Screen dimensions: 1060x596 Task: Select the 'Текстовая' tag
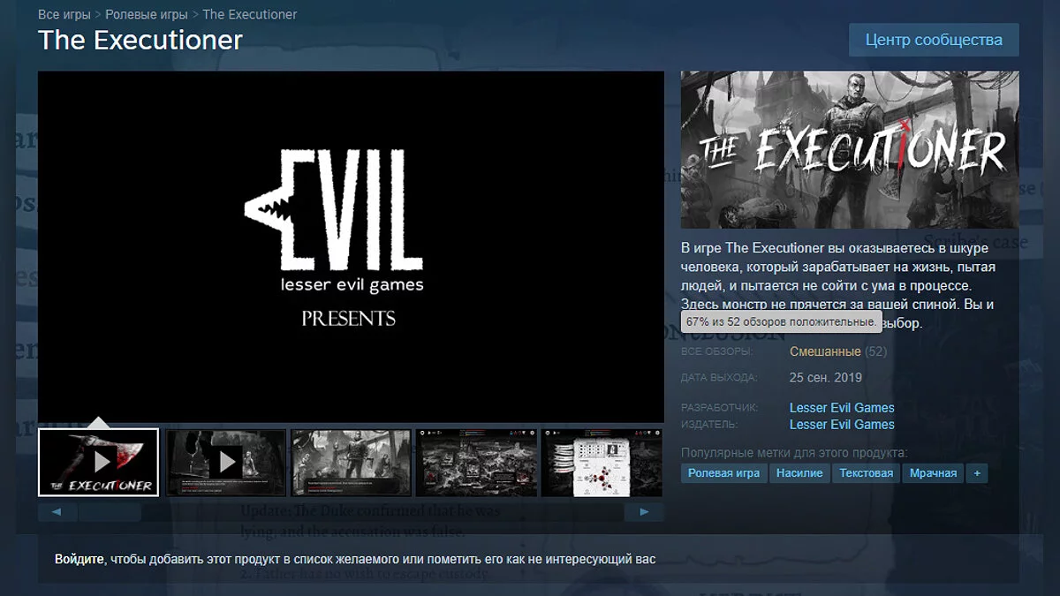pos(866,473)
